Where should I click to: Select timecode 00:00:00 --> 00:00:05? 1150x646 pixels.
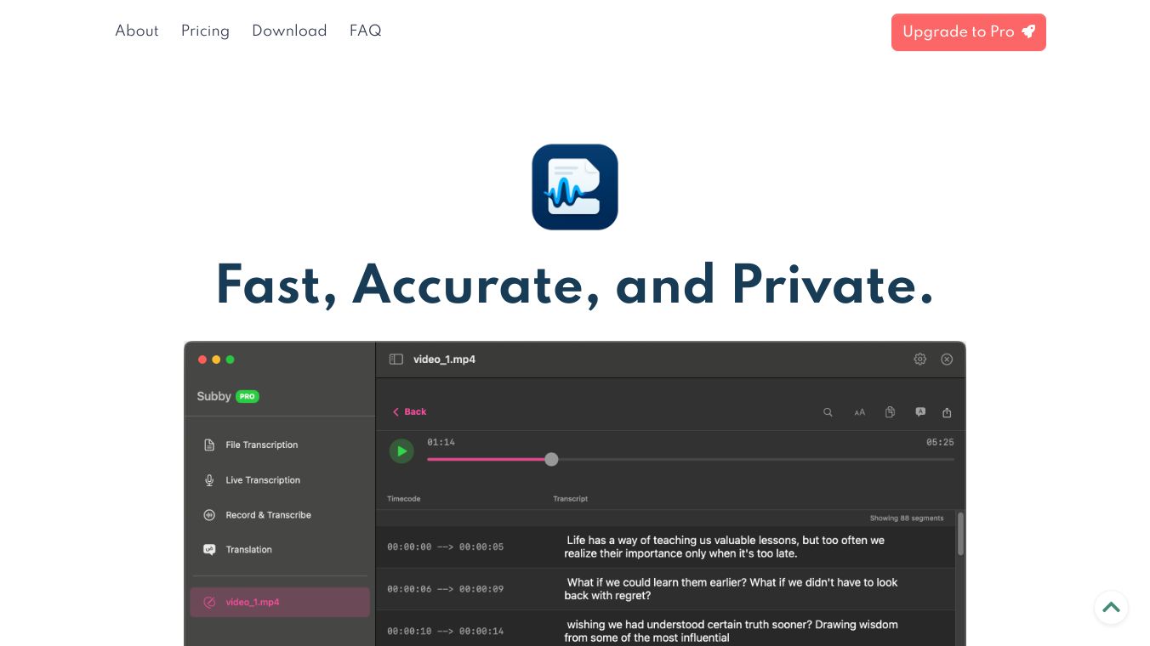pyautogui.click(x=446, y=547)
